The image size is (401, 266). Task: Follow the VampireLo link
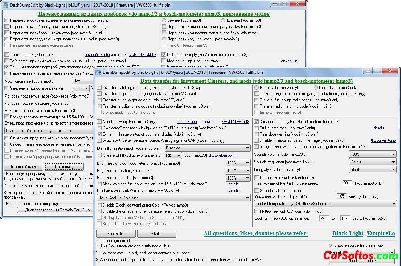coord(381,233)
